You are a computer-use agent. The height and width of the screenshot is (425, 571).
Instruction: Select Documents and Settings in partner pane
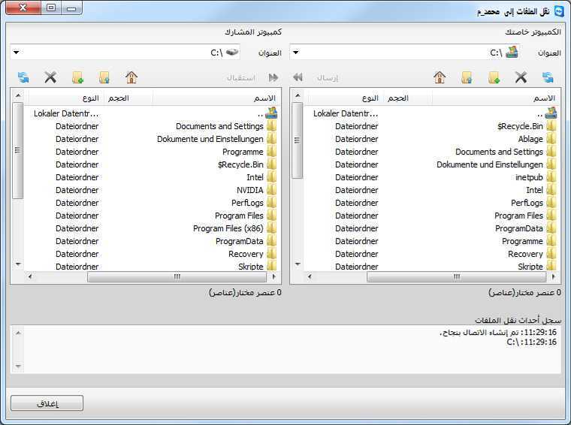pyautogui.click(x=219, y=126)
